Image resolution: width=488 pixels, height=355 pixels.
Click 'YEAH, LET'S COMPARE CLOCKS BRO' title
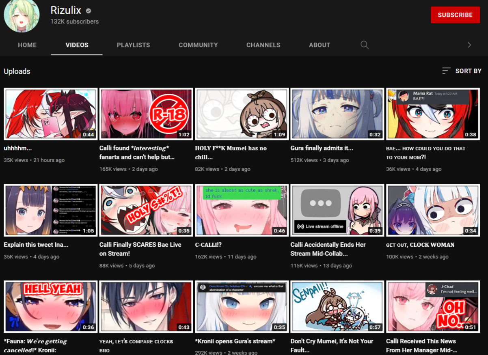point(136,346)
